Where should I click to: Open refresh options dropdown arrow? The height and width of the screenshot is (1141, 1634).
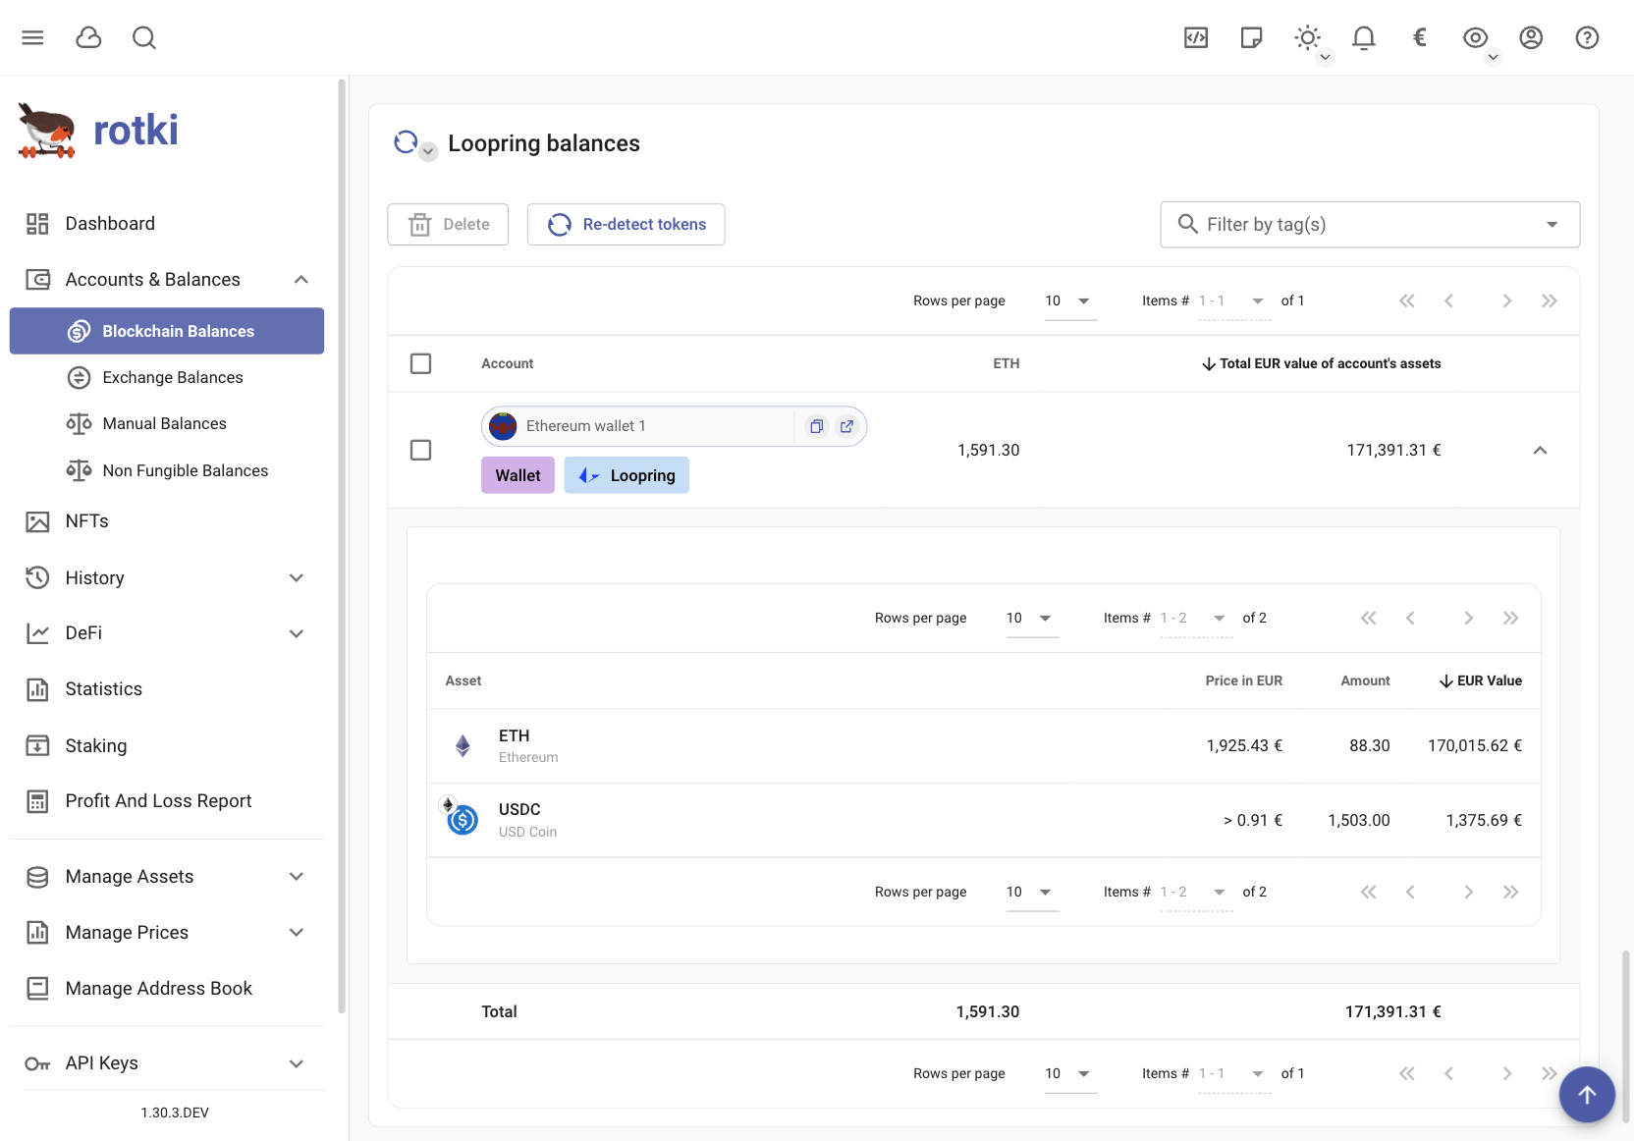(428, 152)
